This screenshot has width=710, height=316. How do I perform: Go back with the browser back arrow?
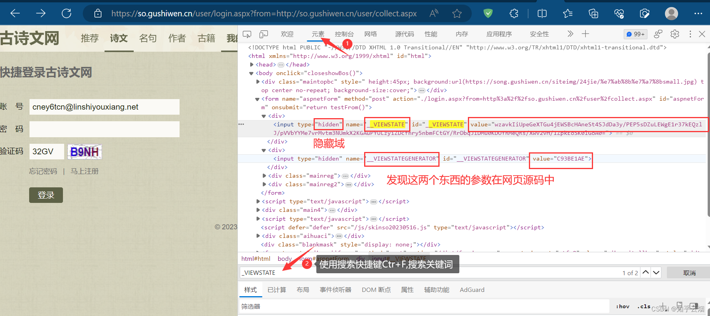point(15,14)
